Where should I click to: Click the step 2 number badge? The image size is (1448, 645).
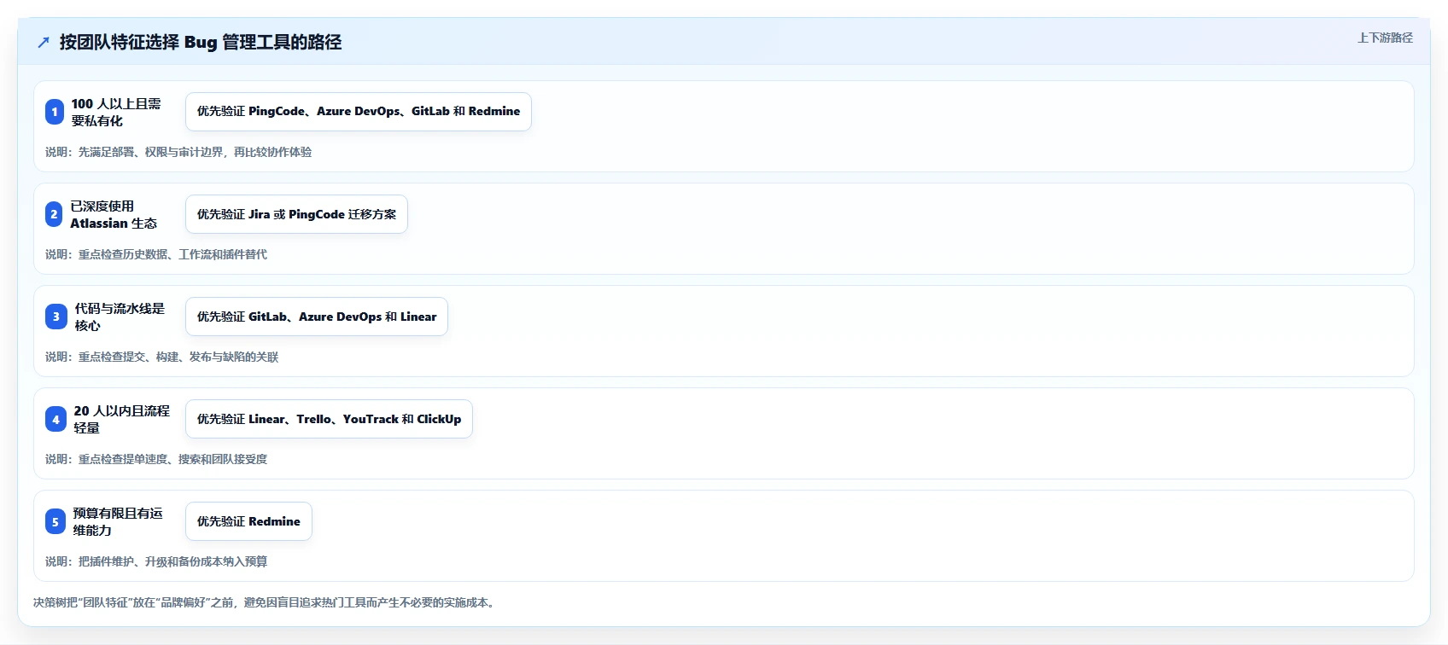54,214
